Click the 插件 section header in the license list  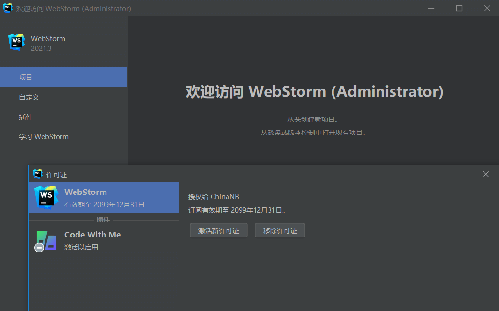tap(103, 220)
